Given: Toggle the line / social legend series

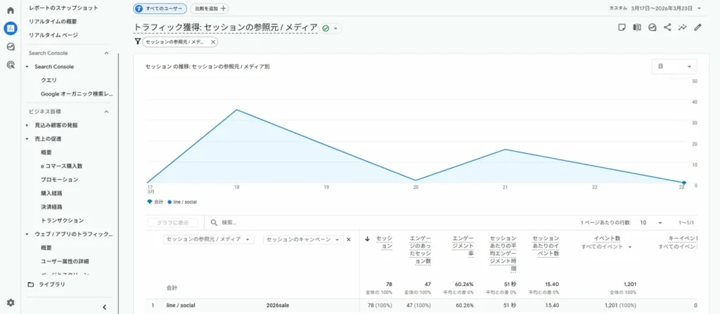Looking at the screenshot, I should (184, 202).
